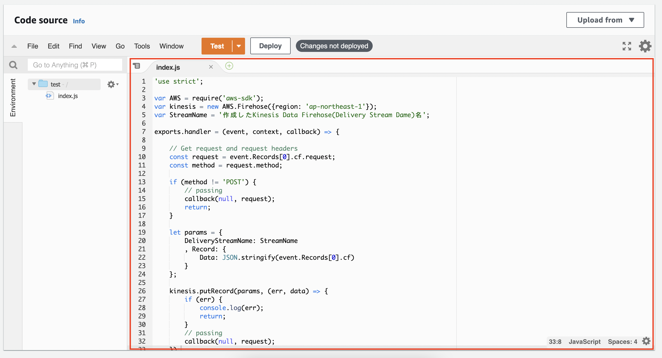Click the console.log(err) code line
The image size is (662, 358).
(x=231, y=308)
